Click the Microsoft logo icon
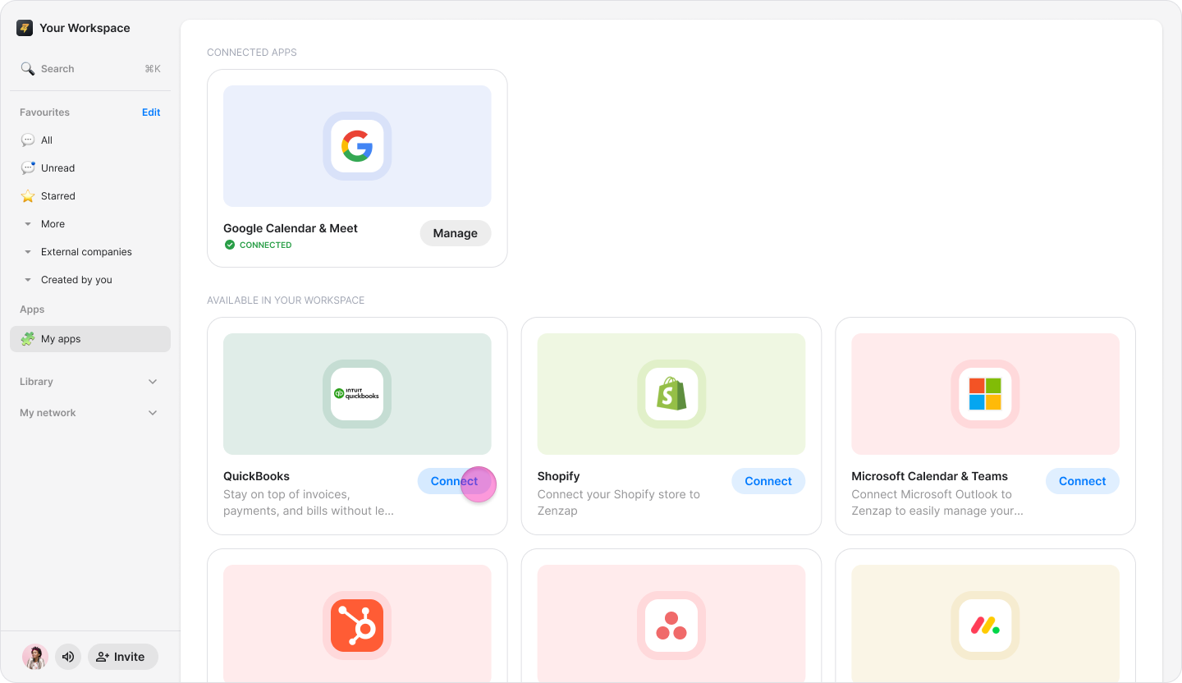 coord(985,394)
